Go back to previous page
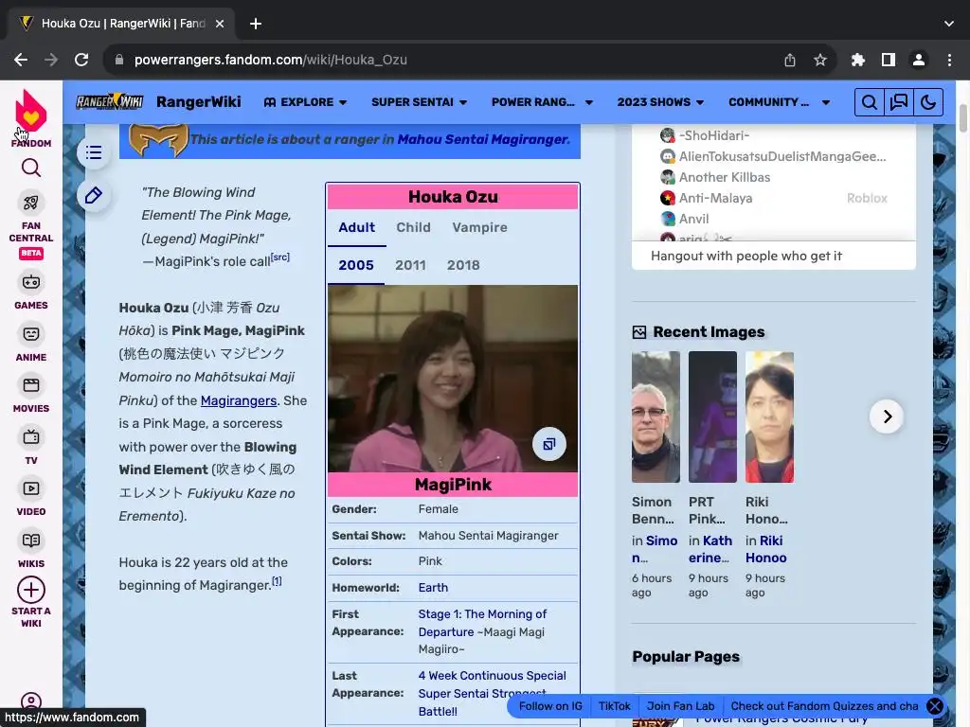 pos(21,60)
